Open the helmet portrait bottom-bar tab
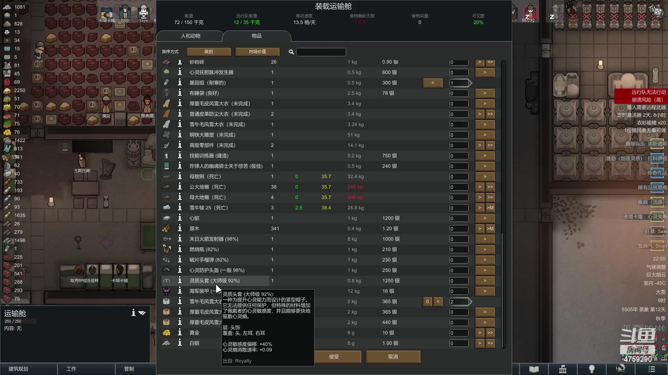 pyautogui.click(x=620, y=369)
